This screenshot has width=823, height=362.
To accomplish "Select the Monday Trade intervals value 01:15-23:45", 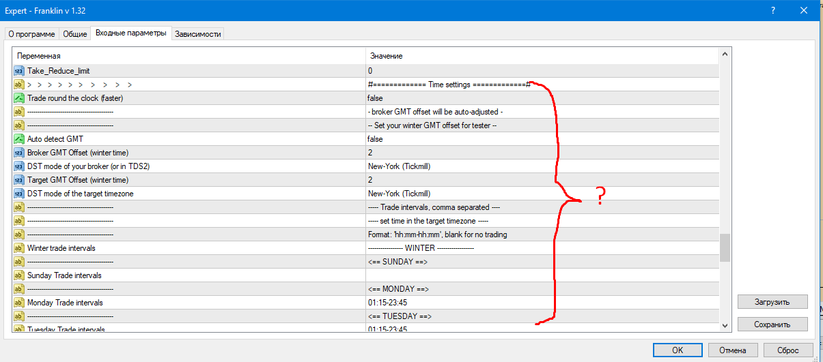I will click(388, 303).
